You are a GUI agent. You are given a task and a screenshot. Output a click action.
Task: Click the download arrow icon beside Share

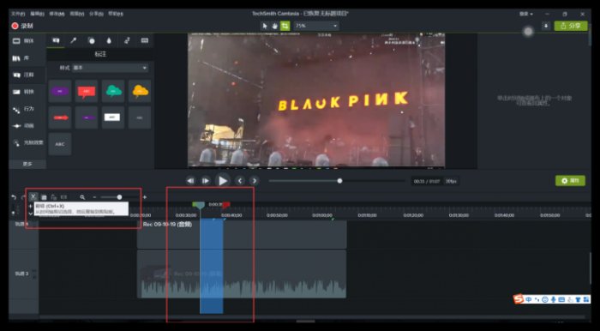pyautogui.click(x=546, y=26)
